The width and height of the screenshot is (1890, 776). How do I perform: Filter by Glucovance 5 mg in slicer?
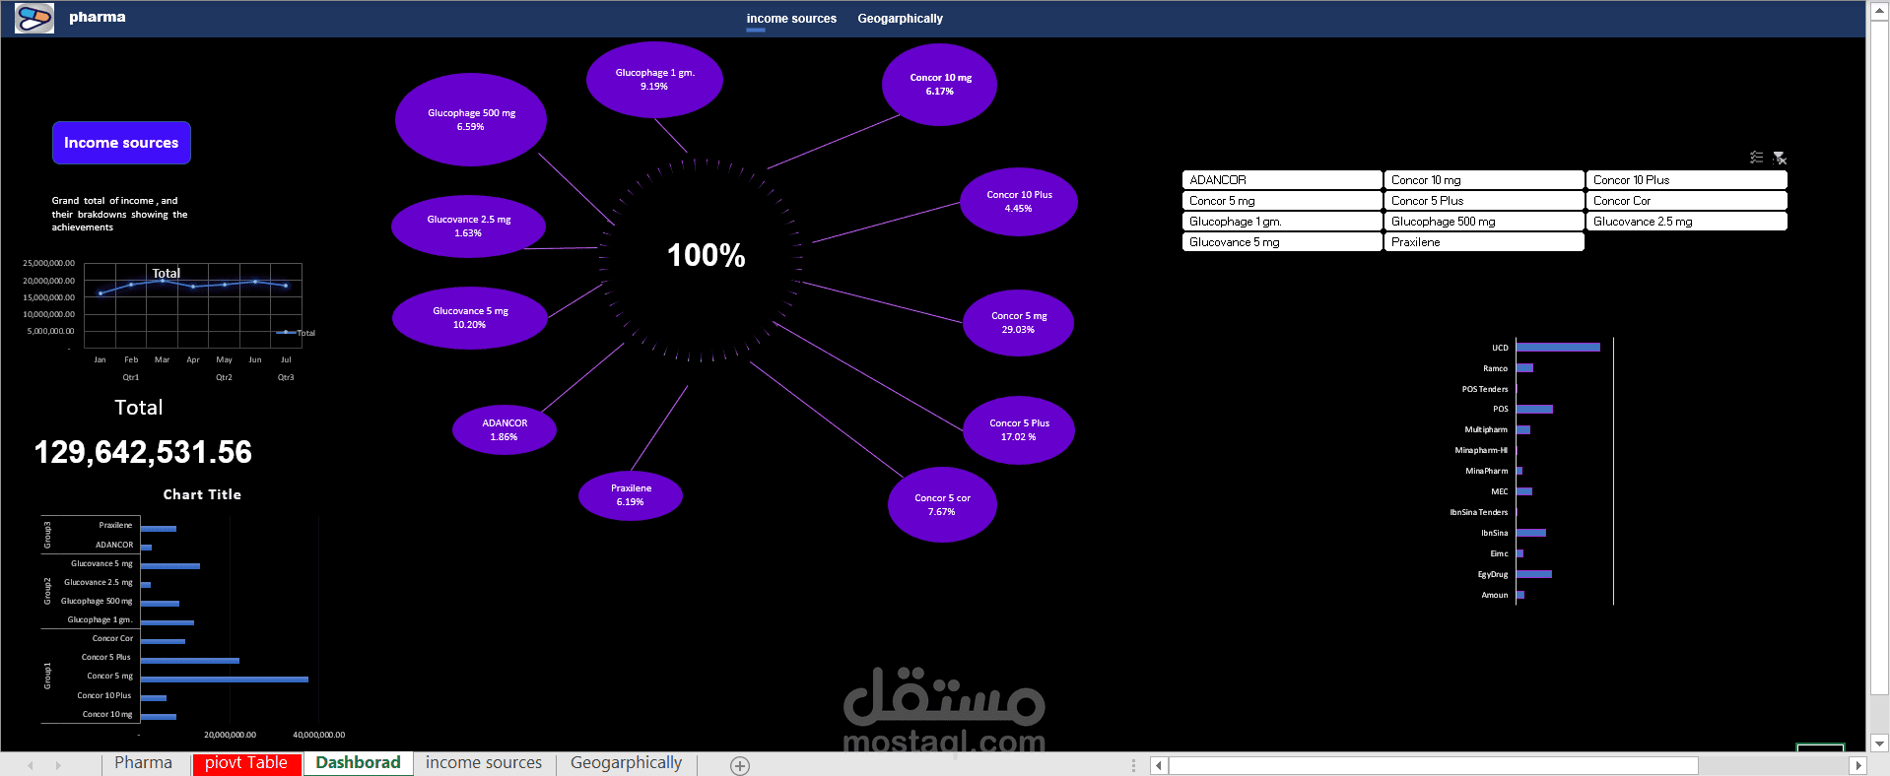[1282, 242]
